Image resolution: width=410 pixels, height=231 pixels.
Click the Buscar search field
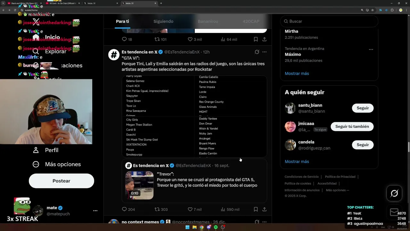(329, 21)
